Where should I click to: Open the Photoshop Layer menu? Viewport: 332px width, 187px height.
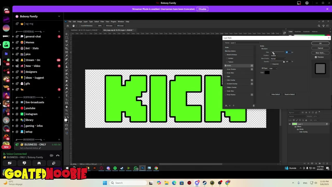(85, 22)
